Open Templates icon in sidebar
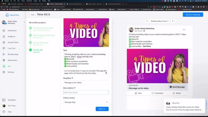This screenshot has height=117, width=208. (x=4, y=100)
